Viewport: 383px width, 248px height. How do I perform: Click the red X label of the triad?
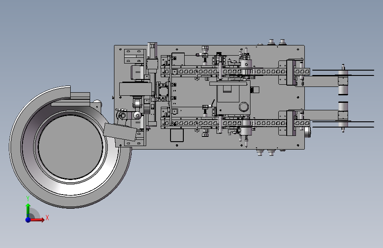pos(47,218)
